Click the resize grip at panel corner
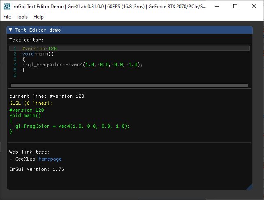 (x=250, y=187)
